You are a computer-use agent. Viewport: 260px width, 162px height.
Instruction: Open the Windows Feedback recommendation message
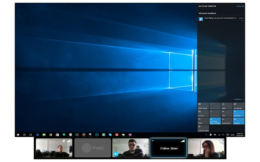click(x=220, y=18)
